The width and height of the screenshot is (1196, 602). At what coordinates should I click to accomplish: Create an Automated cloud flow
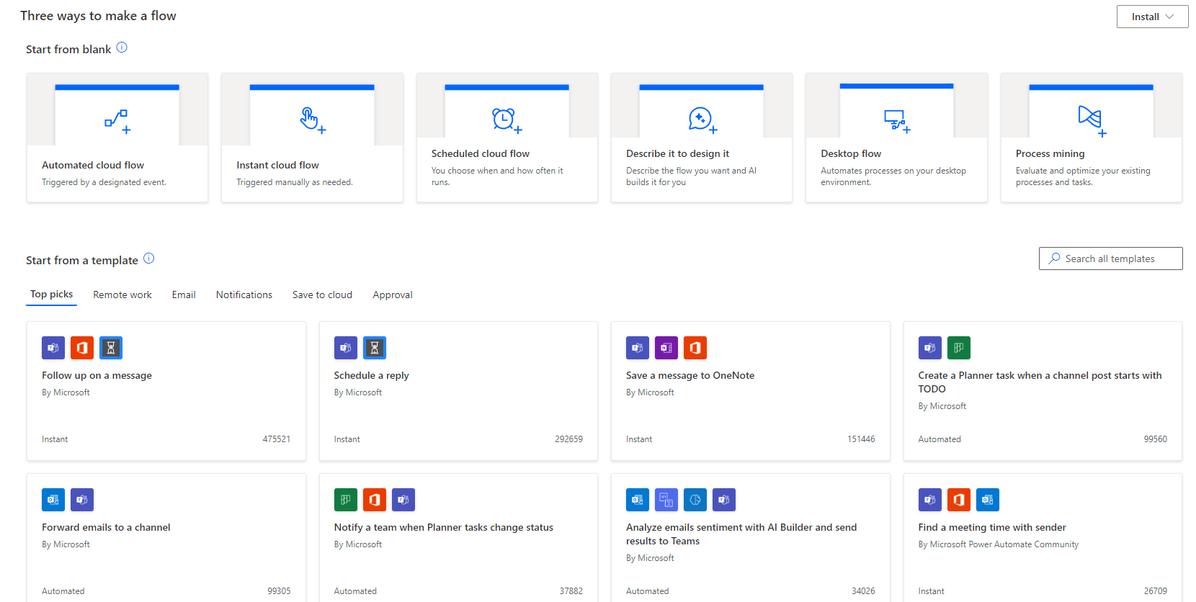[117, 138]
